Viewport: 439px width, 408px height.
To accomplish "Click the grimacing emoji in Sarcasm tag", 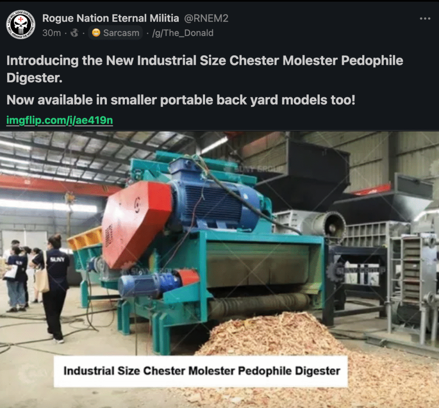I will click(96, 33).
